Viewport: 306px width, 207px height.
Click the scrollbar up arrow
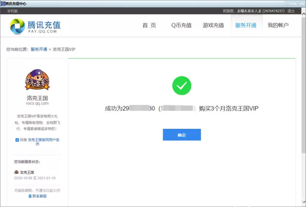click(304, 14)
